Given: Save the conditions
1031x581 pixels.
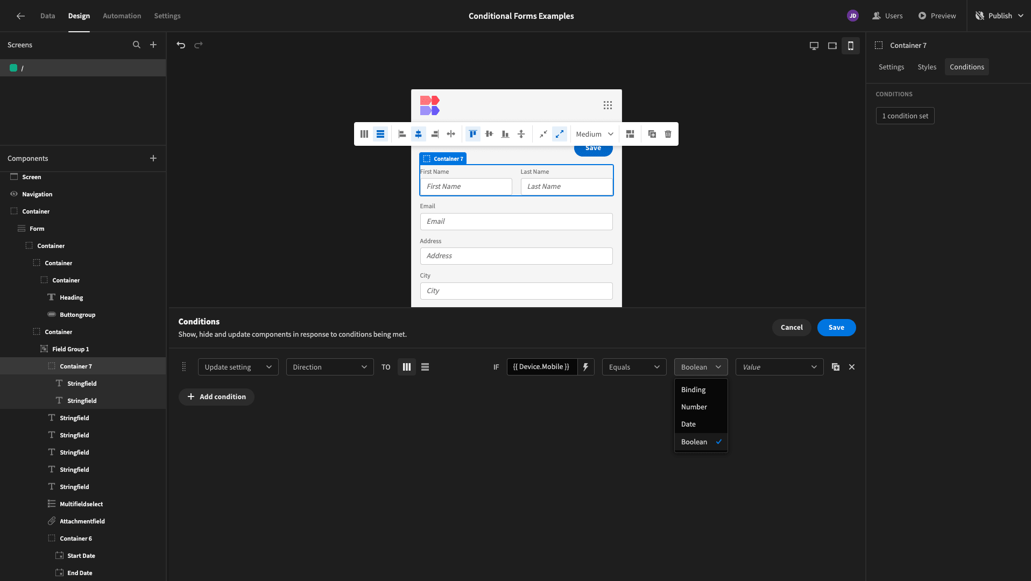Looking at the screenshot, I should [836, 327].
